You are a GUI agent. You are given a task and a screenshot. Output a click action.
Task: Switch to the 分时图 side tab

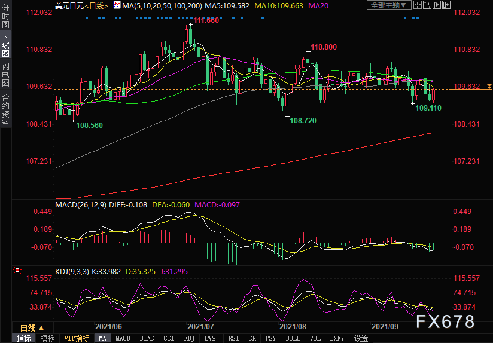click(x=5, y=21)
